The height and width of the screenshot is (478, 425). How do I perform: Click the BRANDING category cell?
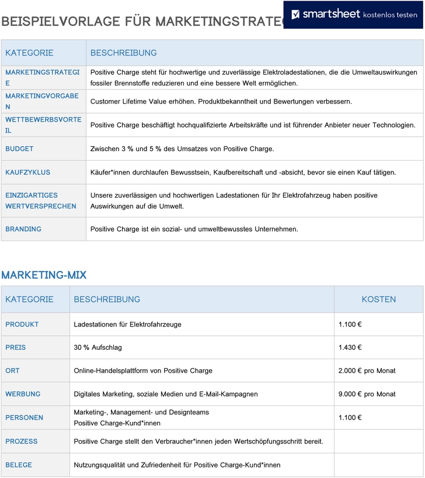click(44, 229)
